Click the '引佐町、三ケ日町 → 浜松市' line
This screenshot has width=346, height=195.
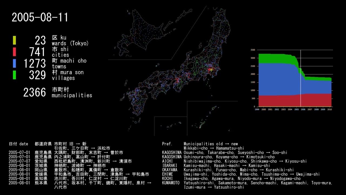pos(82,148)
